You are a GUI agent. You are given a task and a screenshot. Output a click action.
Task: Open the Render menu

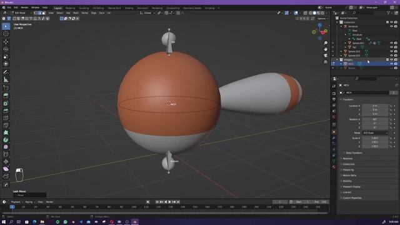pyautogui.click(x=24, y=8)
